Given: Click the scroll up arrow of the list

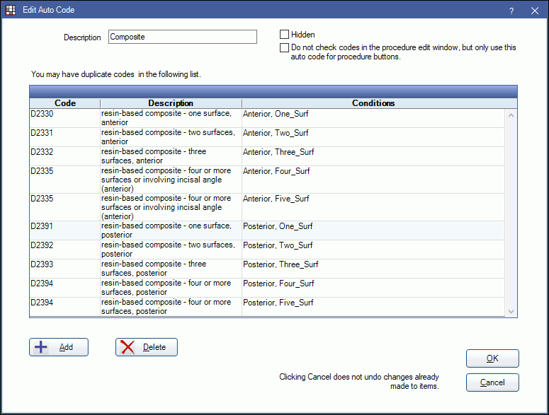Looking at the screenshot, I should (x=511, y=115).
